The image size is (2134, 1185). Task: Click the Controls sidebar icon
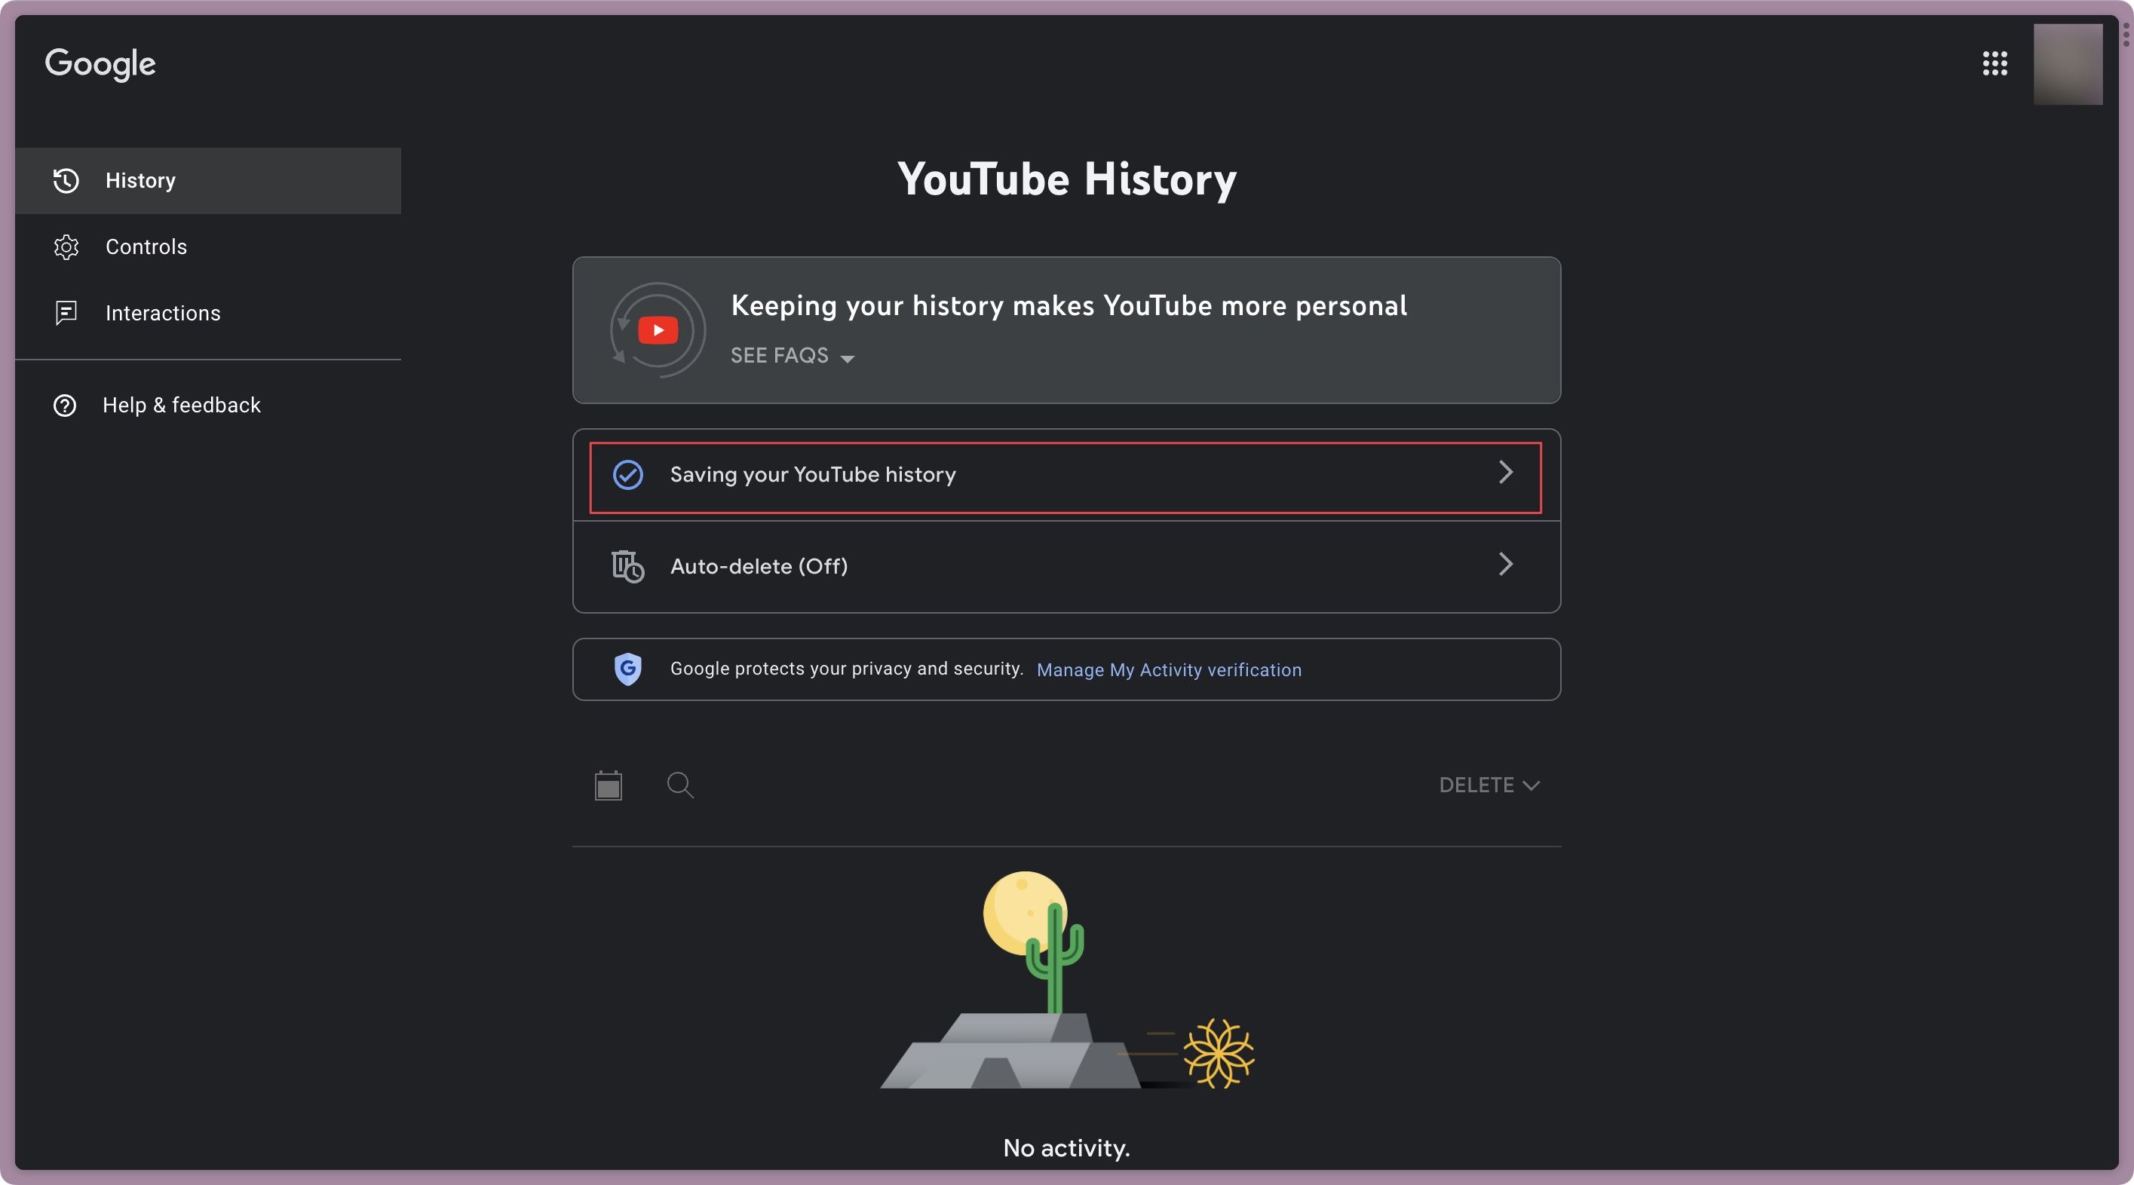[x=64, y=246]
